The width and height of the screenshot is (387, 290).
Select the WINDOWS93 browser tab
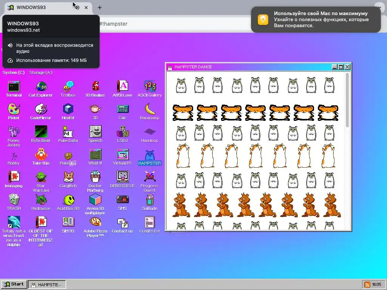(48, 8)
